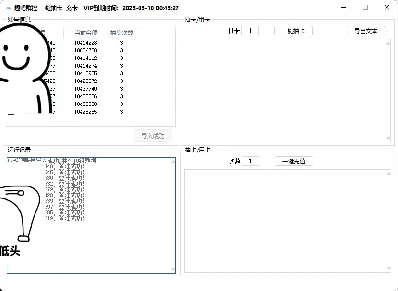Screen dimensions: 398x291
Task: Focus the 次数 count input field
Action: pyautogui.click(x=250, y=161)
